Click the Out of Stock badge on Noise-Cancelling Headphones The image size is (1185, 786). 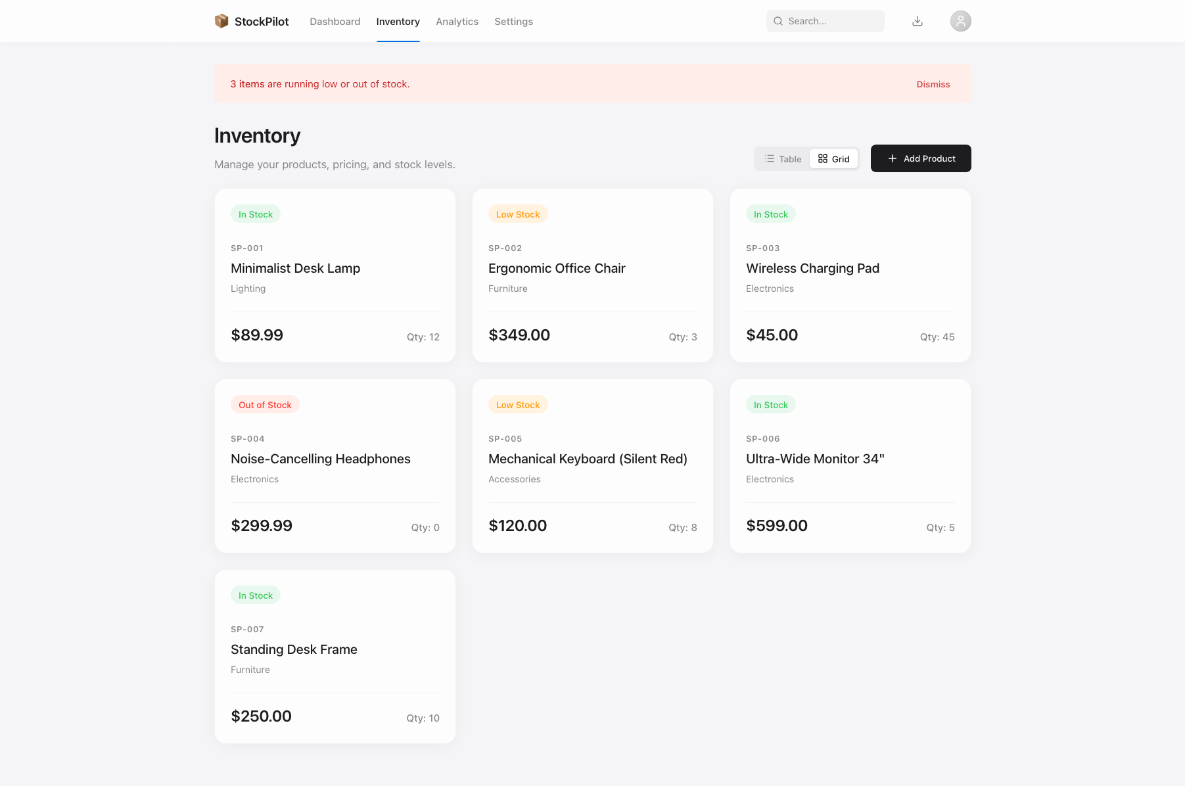coord(265,404)
